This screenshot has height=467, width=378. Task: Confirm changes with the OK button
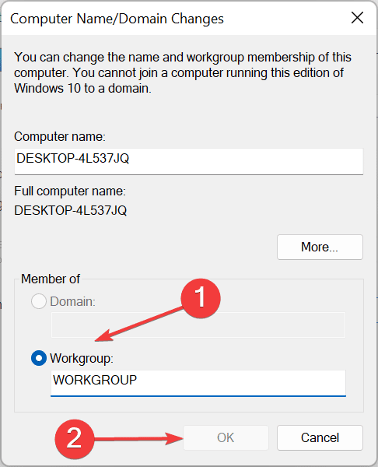(226, 437)
